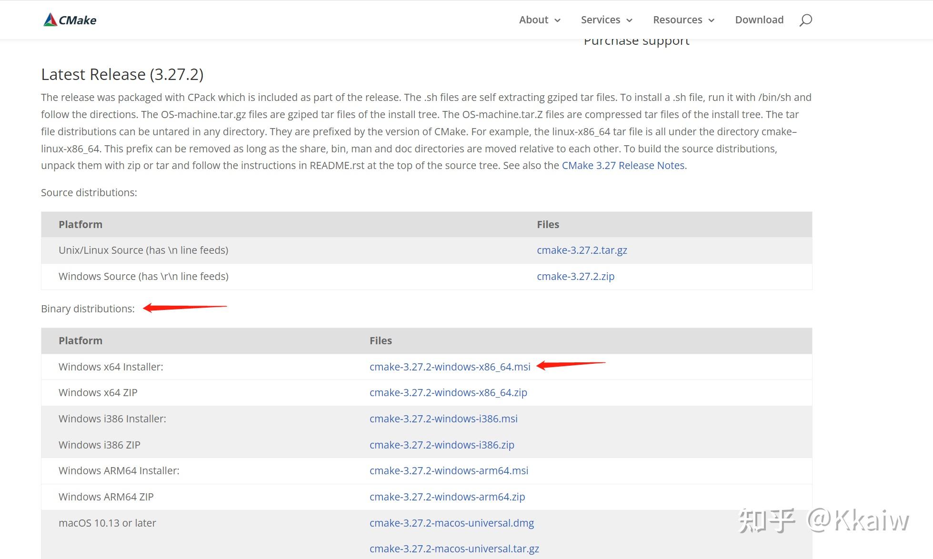The height and width of the screenshot is (559, 933).
Task: Click the Binary distributions label
Action: 88,309
